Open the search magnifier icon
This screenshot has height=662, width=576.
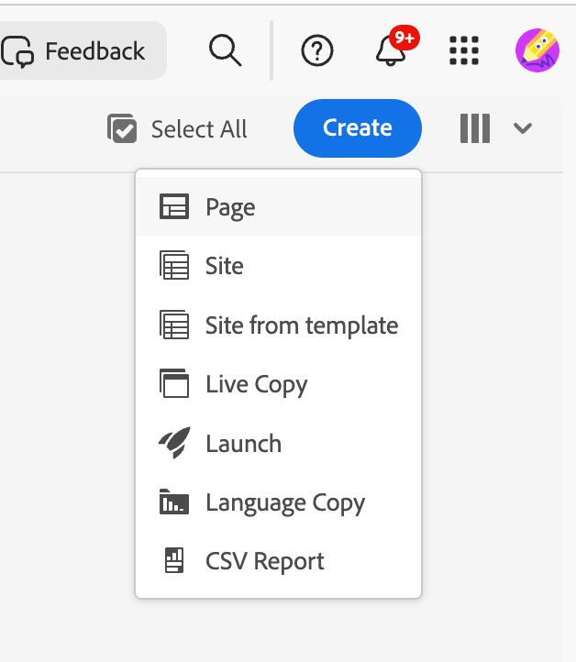coord(225,50)
